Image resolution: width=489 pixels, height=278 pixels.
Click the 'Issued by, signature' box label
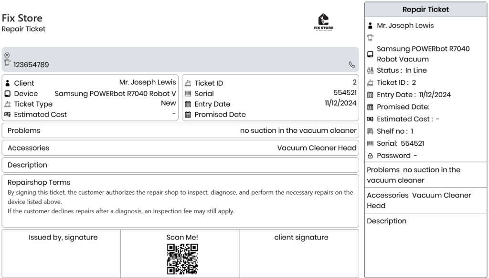pos(63,237)
